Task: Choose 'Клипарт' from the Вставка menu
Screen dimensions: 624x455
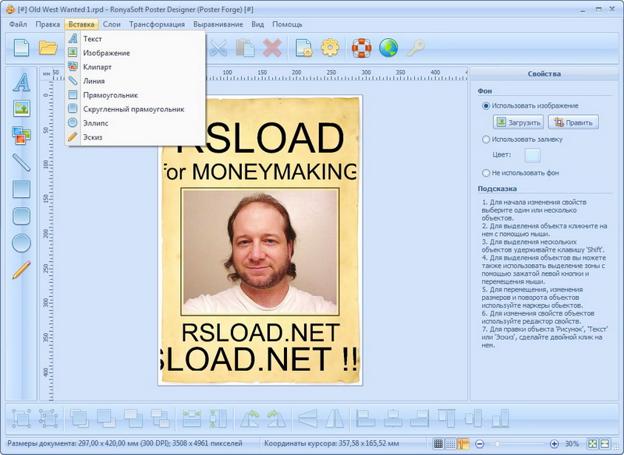Action: [x=135, y=67]
